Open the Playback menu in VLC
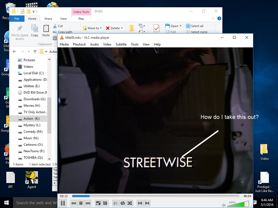This screenshot has height=208, width=278. (x=79, y=44)
